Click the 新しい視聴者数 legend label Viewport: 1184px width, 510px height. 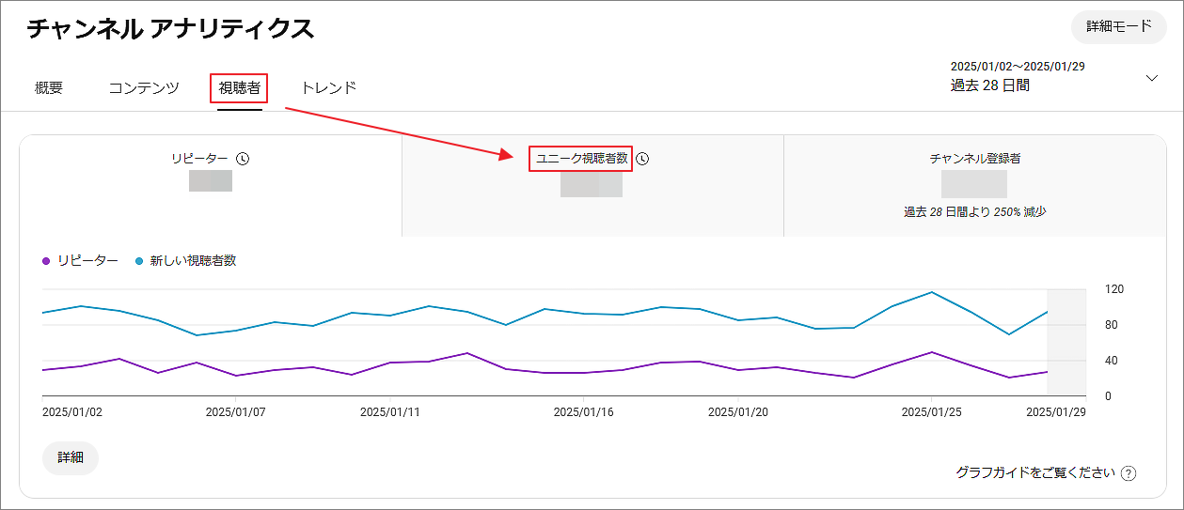[x=193, y=261]
